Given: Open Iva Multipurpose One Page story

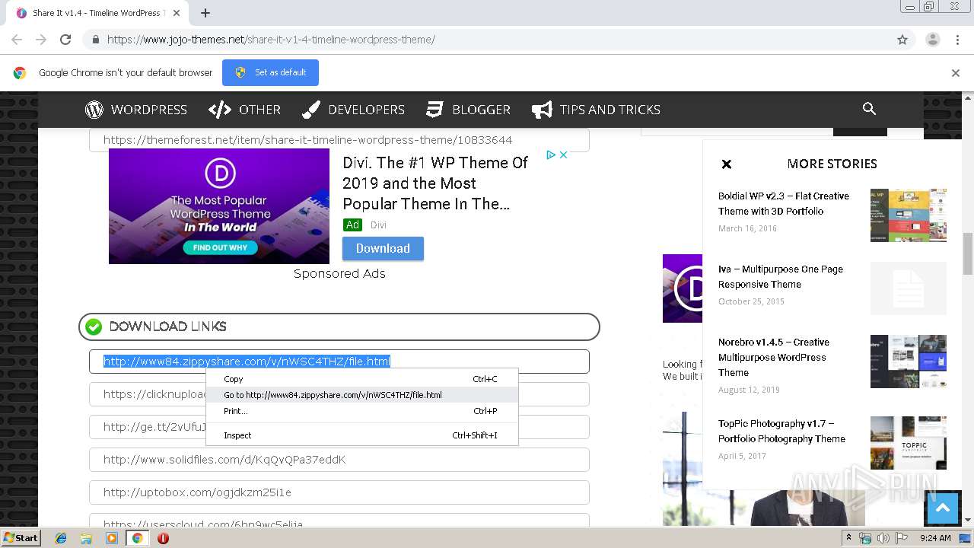Looking at the screenshot, I should click(781, 276).
